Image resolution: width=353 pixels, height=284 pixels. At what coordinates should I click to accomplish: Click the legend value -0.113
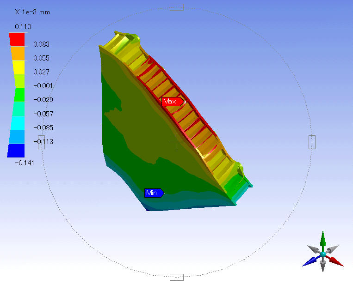pos(43,142)
